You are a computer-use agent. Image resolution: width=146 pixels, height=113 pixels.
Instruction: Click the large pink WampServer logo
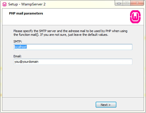[x=135, y=17]
